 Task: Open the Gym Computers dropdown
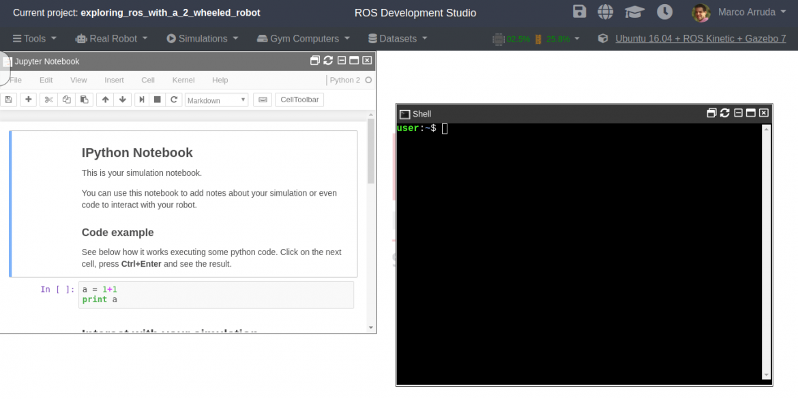point(304,39)
